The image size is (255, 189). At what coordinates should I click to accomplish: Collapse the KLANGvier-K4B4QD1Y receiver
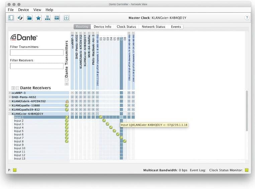pyautogui.click(x=10, y=114)
